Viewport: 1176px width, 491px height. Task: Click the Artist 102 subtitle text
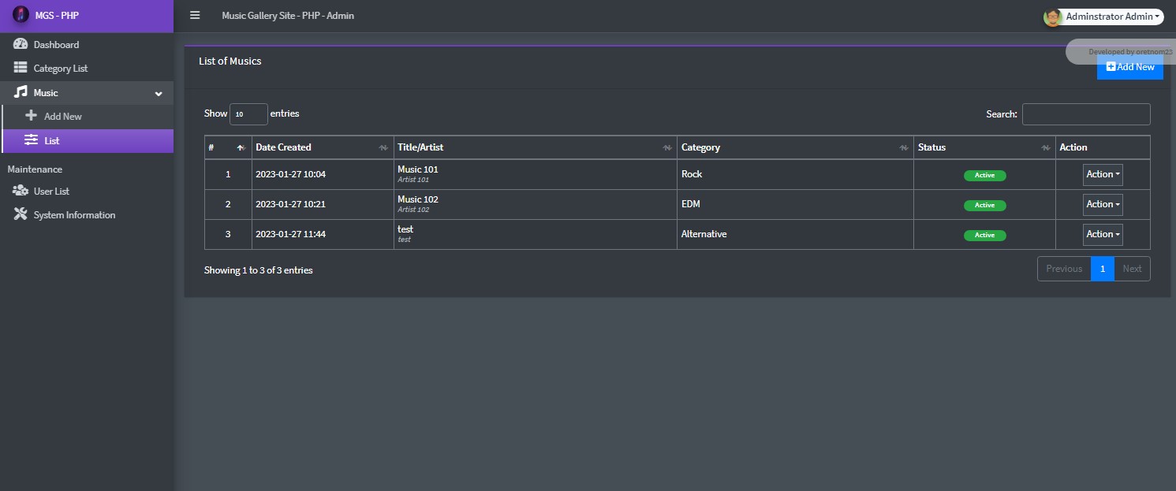pyautogui.click(x=413, y=210)
